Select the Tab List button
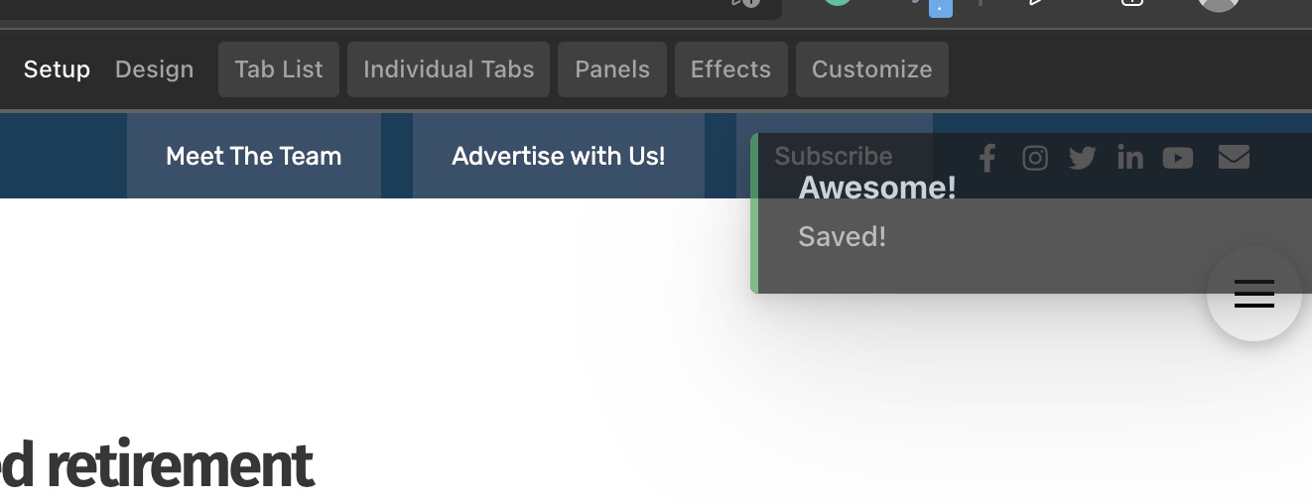 pyautogui.click(x=279, y=69)
